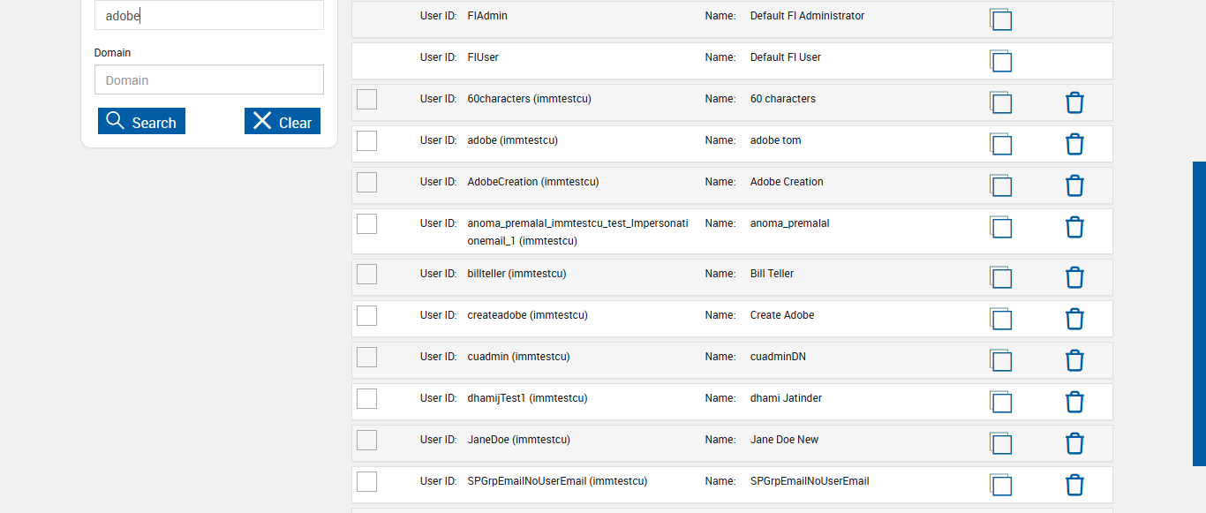The height and width of the screenshot is (513, 1206).
Task: Click the blue vertical scrollbar on right
Action: [1199, 313]
